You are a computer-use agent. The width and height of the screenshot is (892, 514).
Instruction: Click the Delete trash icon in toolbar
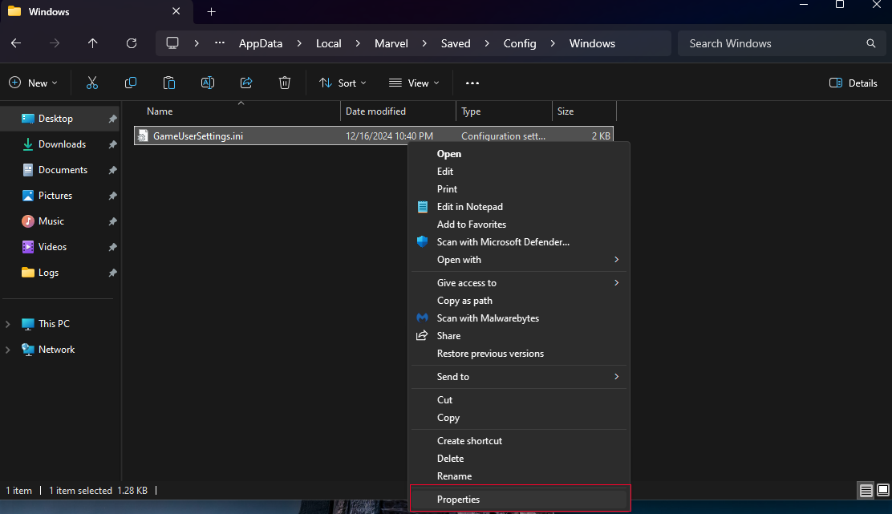coord(285,83)
